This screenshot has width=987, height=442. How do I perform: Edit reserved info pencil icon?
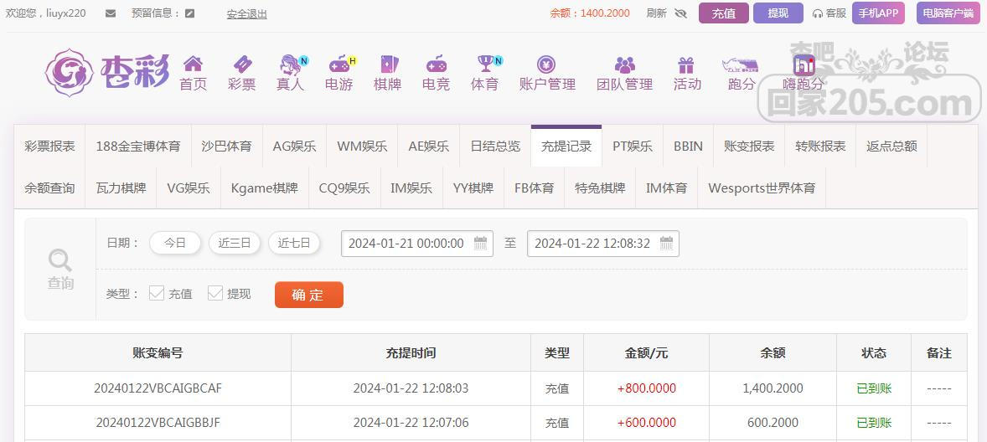pos(190,13)
